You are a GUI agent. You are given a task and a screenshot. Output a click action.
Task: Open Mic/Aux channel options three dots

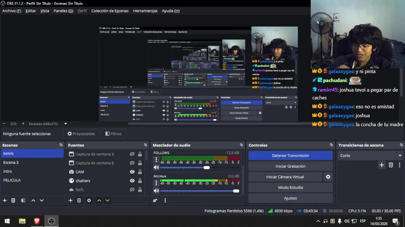(x=156, y=183)
